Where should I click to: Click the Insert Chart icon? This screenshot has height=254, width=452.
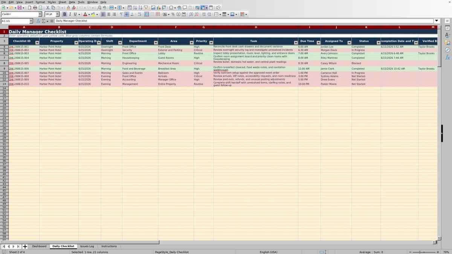(x=159, y=8)
